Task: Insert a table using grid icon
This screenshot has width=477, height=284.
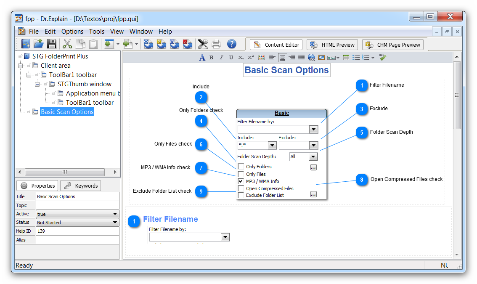Action: [346, 58]
